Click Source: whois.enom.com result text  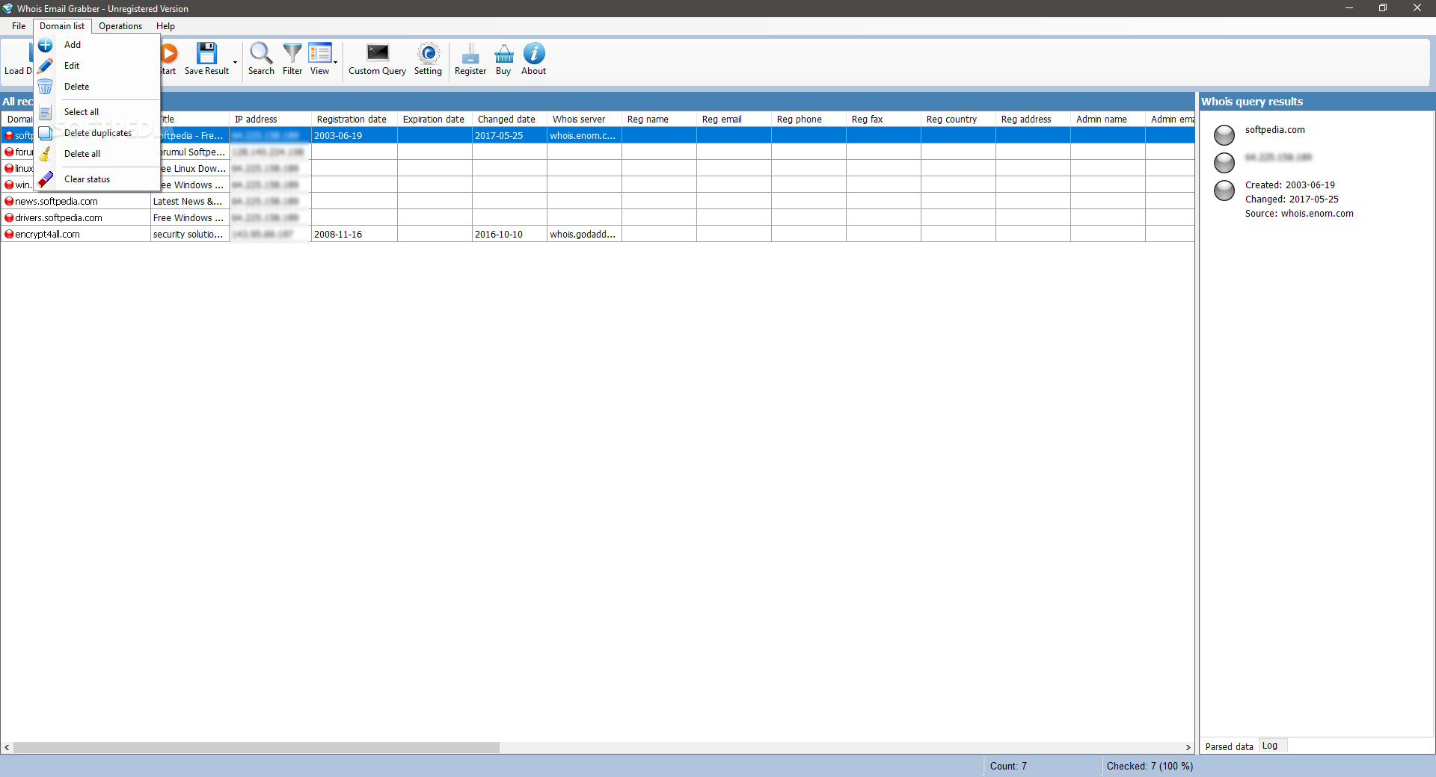1299,214
